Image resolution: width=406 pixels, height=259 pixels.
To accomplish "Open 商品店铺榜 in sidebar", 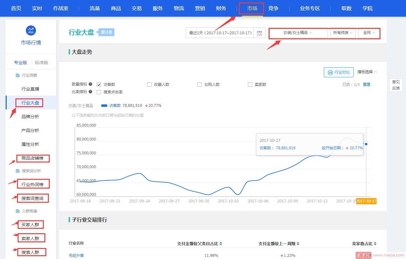I will coord(32,158).
